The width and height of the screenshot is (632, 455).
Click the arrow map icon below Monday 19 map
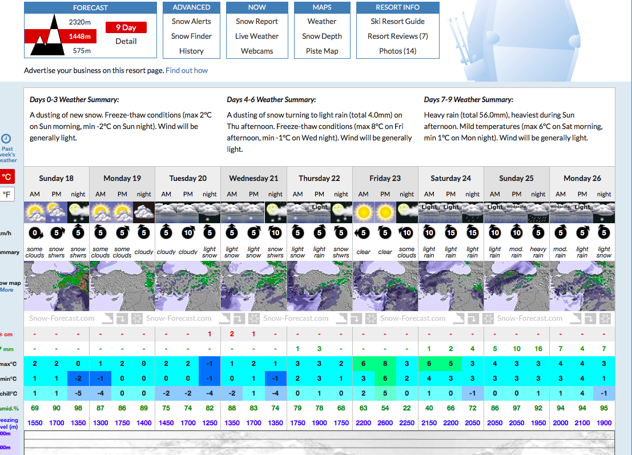tap(122, 319)
